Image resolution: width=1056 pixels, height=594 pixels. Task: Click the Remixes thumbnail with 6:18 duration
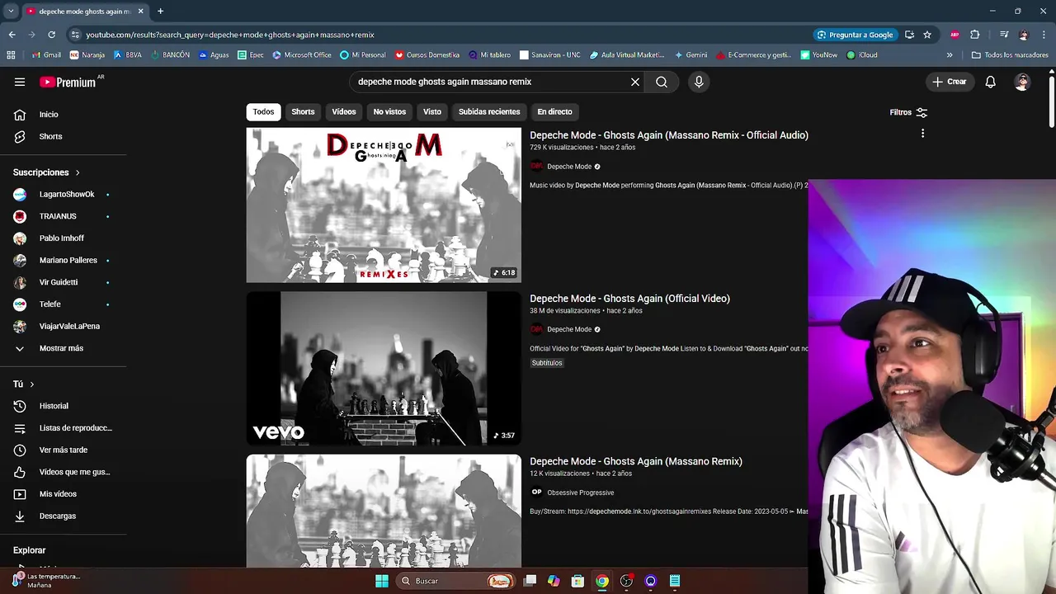coord(384,205)
